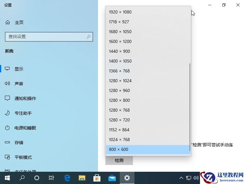The height and width of the screenshot is (184, 245).
Task: Click the 检测 (Detect) button
Action: pos(119,160)
